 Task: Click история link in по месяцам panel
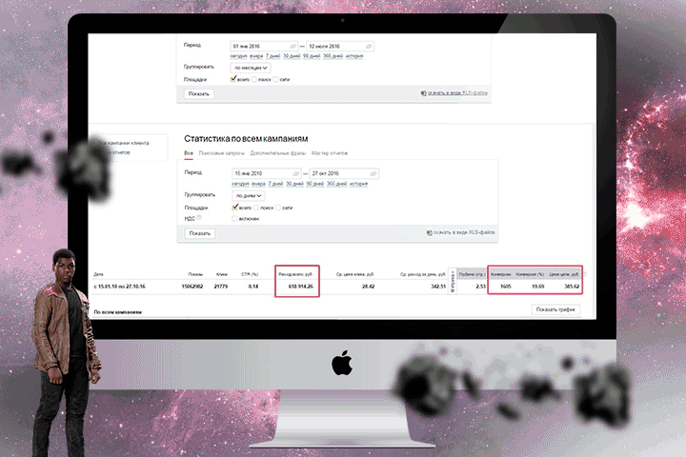tap(354, 56)
